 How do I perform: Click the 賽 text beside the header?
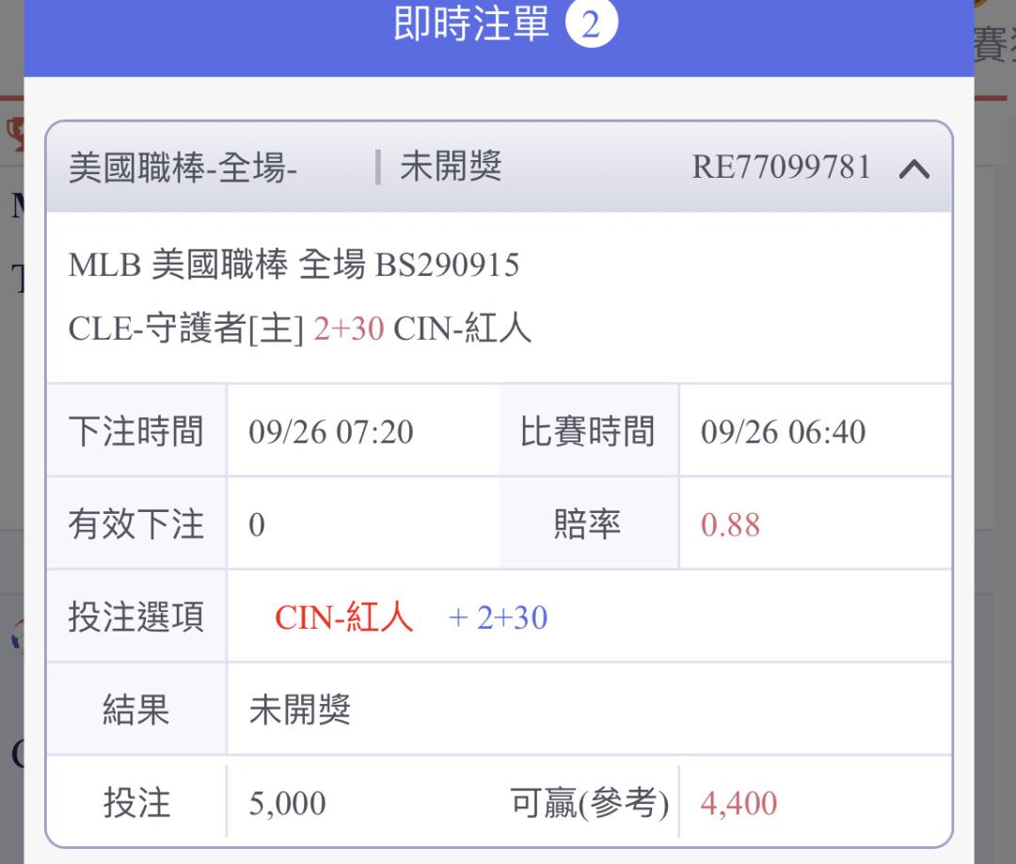992,44
